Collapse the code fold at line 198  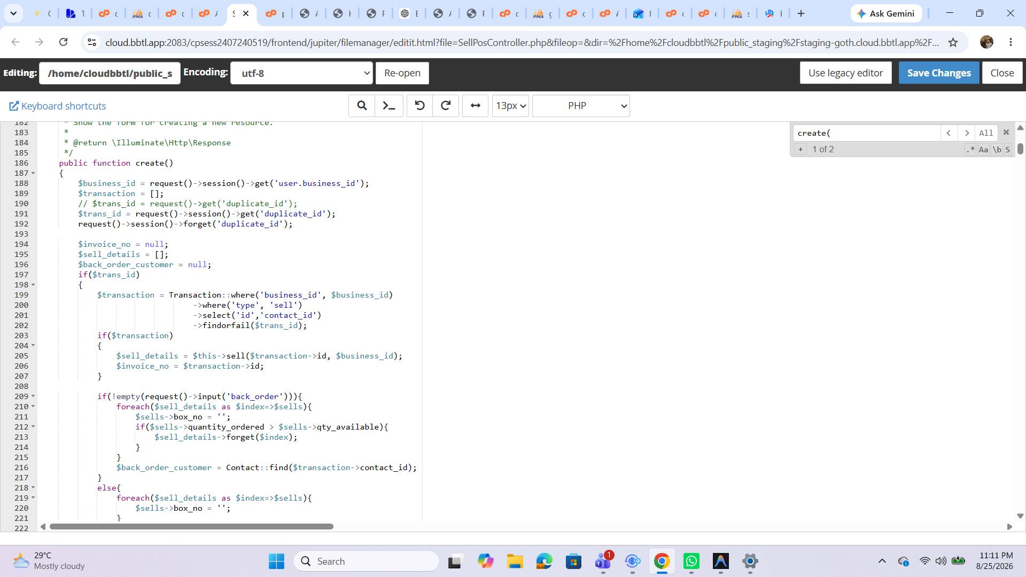tap(33, 285)
